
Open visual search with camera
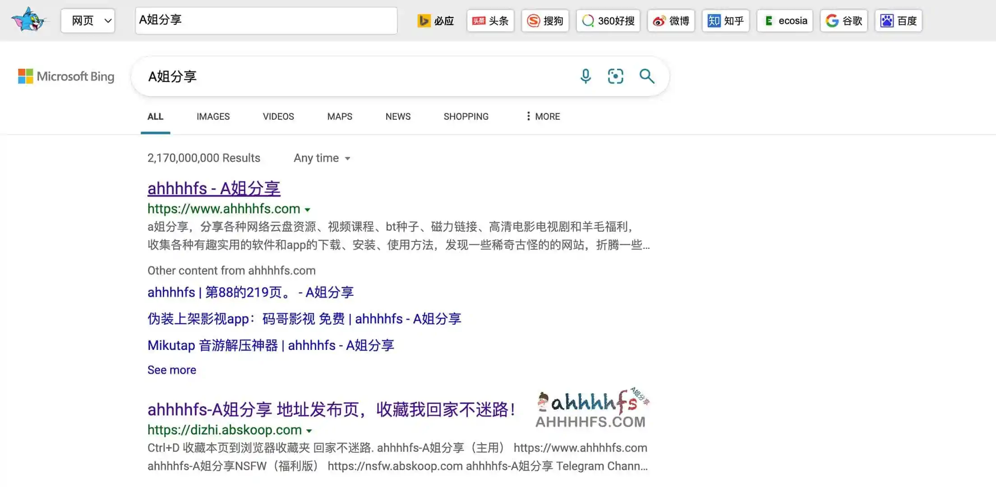pos(615,76)
